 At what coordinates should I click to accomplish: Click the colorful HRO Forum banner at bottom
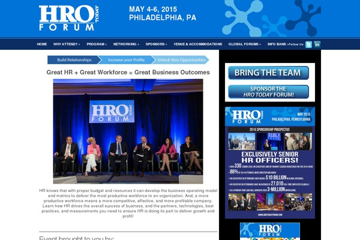tap(270, 231)
